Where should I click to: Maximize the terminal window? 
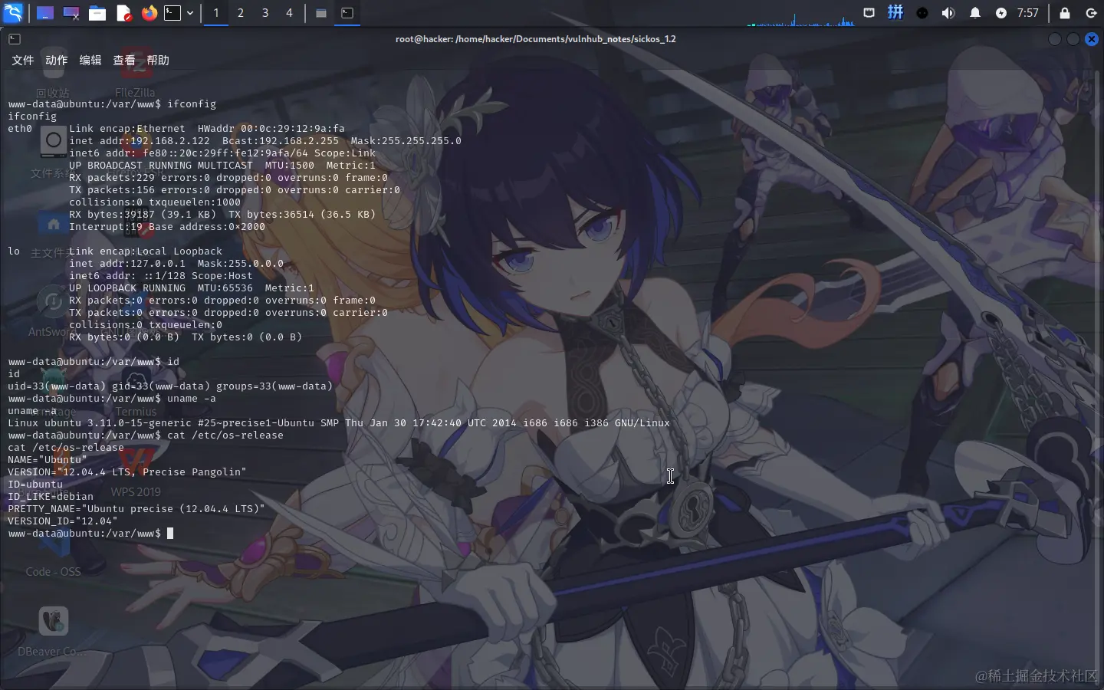1073,38
